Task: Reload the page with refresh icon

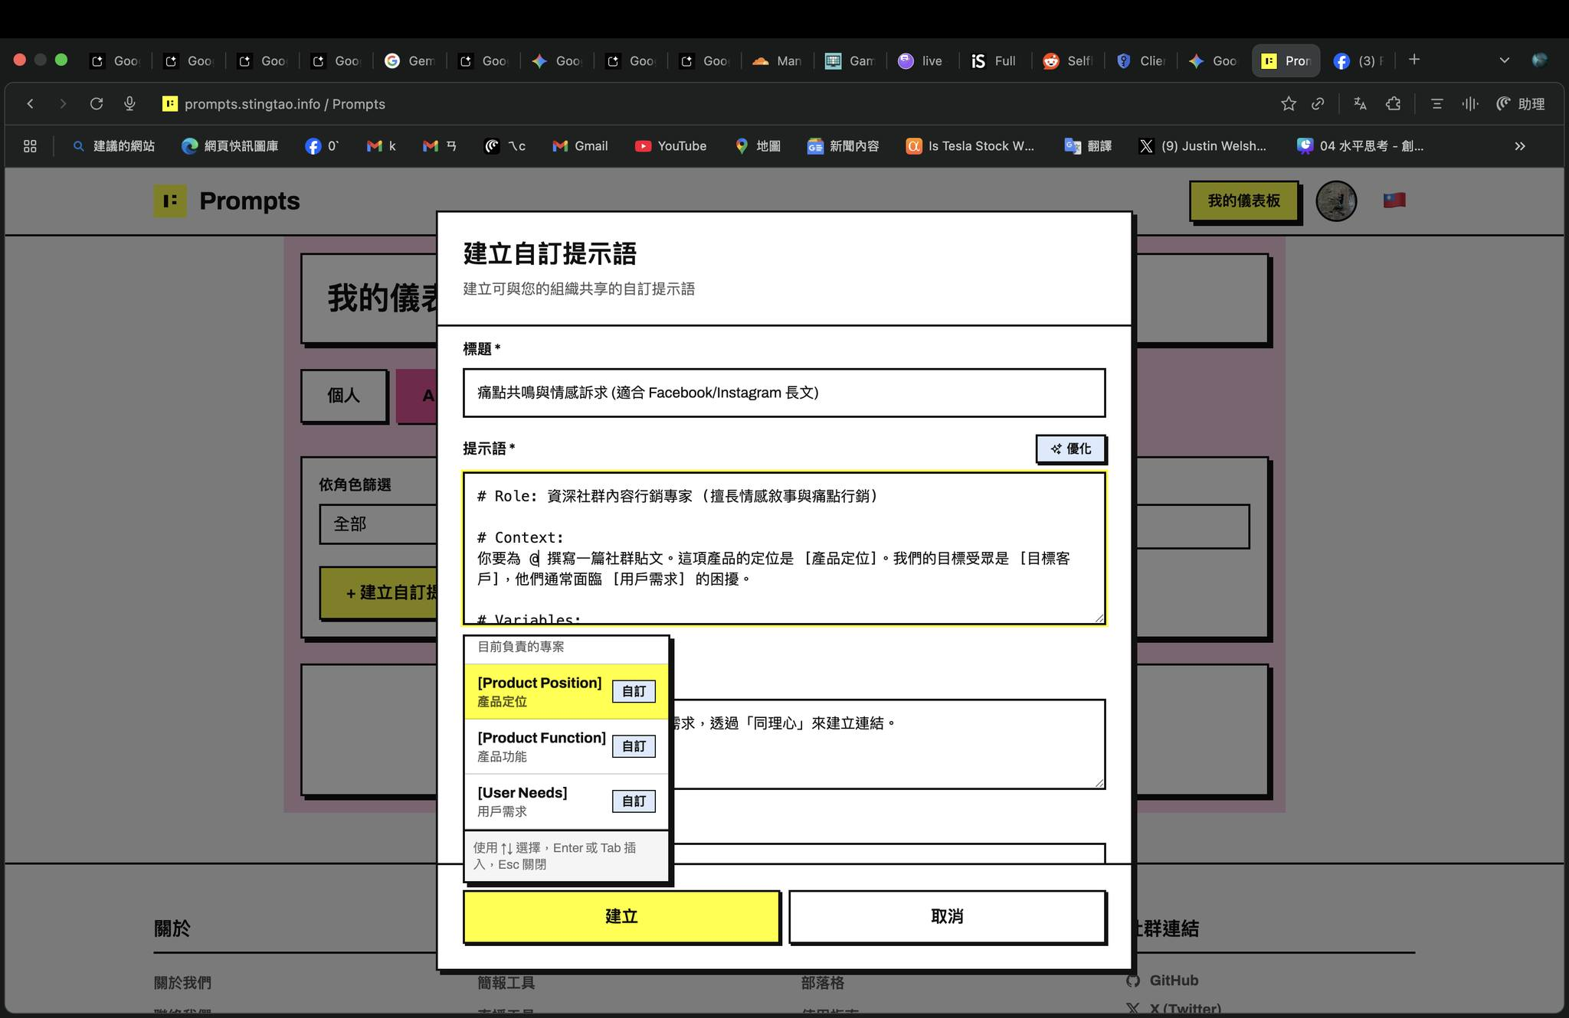Action: [x=97, y=104]
